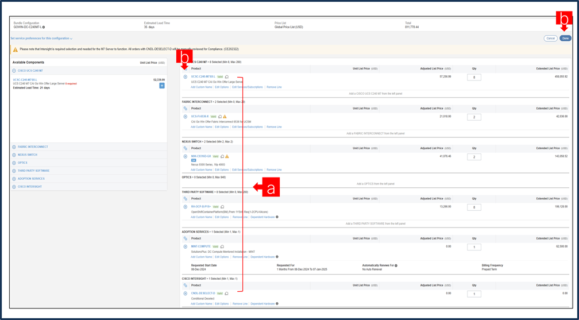This screenshot has height=320, width=579.
Task: Click Dependent Hardware link for CNDL-DESELECT-D
Action: [263, 304]
